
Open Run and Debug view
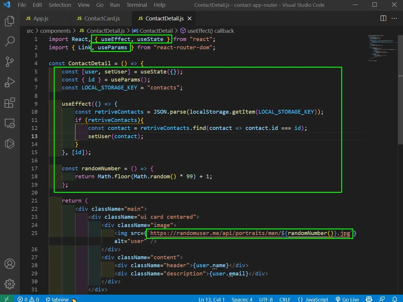click(9, 82)
